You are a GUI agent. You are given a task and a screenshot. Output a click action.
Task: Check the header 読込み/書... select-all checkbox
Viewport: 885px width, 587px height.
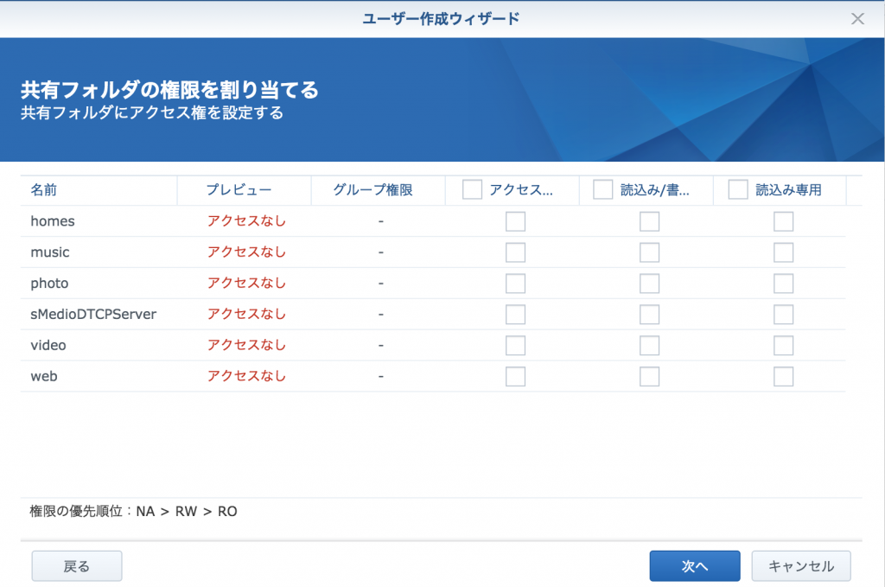(602, 189)
